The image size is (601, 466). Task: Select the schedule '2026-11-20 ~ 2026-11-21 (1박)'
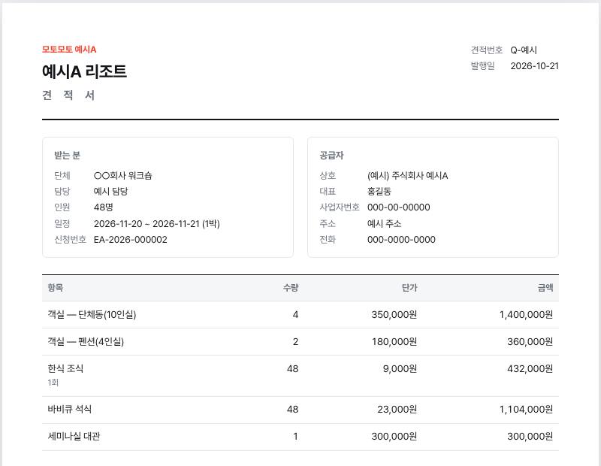[157, 223]
